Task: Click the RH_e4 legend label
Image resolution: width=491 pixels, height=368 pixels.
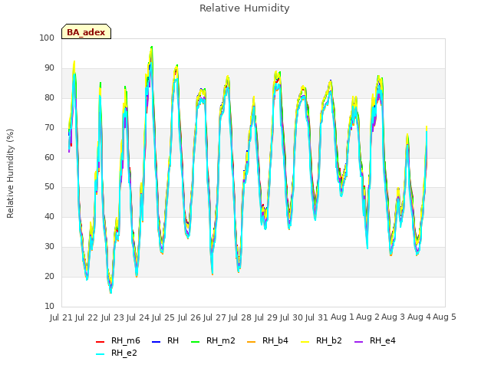Action: coord(382,340)
